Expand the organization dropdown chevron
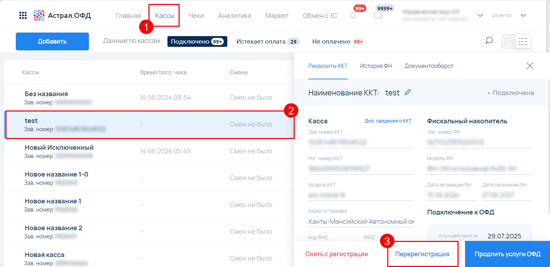The width and height of the screenshot is (550, 267). pos(480,15)
